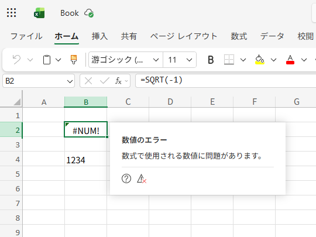Select row 3 header
The height and width of the screenshot is (237, 316).
pyautogui.click(x=11, y=145)
